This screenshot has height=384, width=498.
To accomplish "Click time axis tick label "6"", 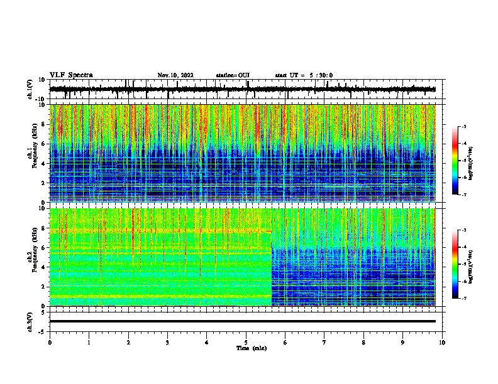I will tap(285, 343).
